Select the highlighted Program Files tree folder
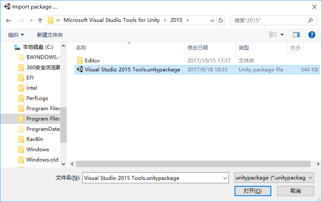Viewport: 322px width, 202px height. coord(30,119)
